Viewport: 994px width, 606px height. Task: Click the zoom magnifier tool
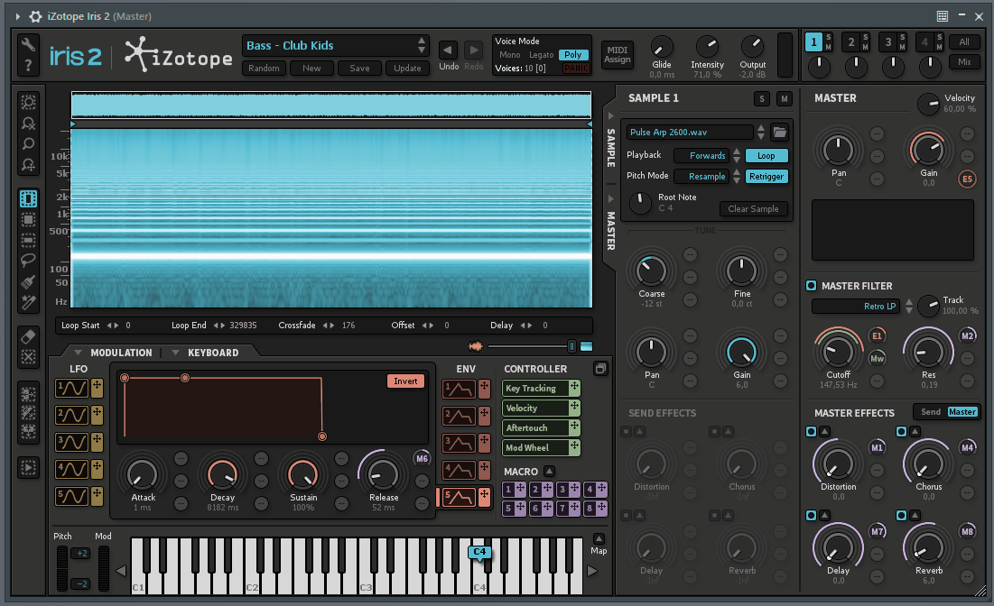tap(28, 143)
